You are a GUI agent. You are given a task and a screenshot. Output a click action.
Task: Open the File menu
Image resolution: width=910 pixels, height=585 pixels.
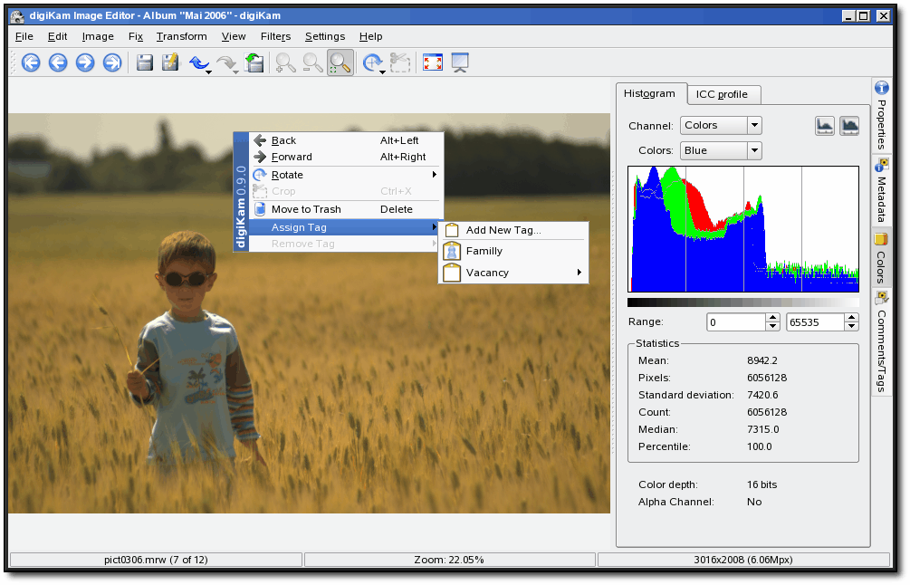coord(24,36)
